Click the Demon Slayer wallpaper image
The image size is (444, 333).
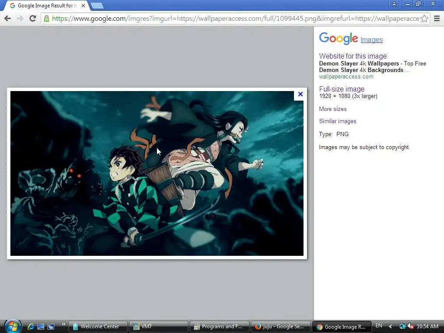(x=157, y=173)
